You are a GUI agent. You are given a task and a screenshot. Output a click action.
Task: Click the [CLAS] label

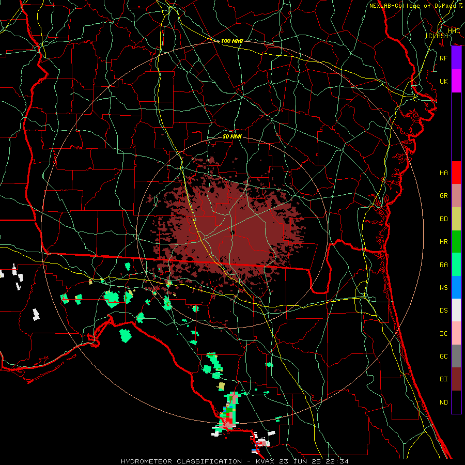click(x=437, y=36)
